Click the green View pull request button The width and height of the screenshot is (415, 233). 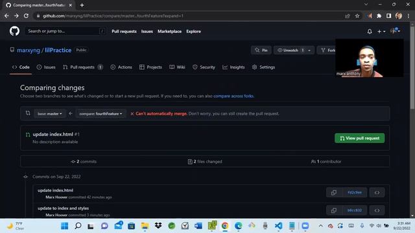[x=359, y=138]
